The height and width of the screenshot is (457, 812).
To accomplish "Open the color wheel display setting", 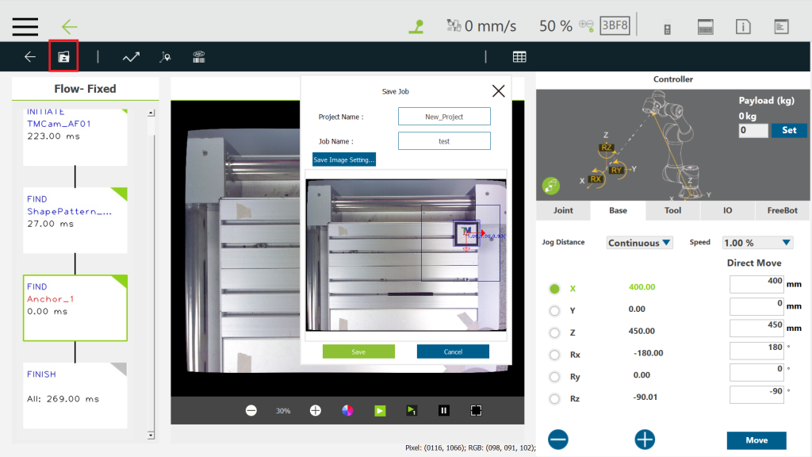I will pos(347,410).
